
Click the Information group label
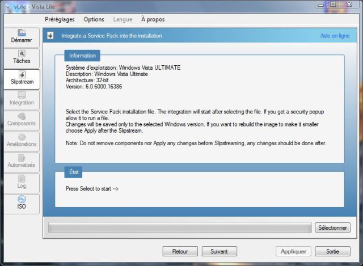click(x=82, y=56)
